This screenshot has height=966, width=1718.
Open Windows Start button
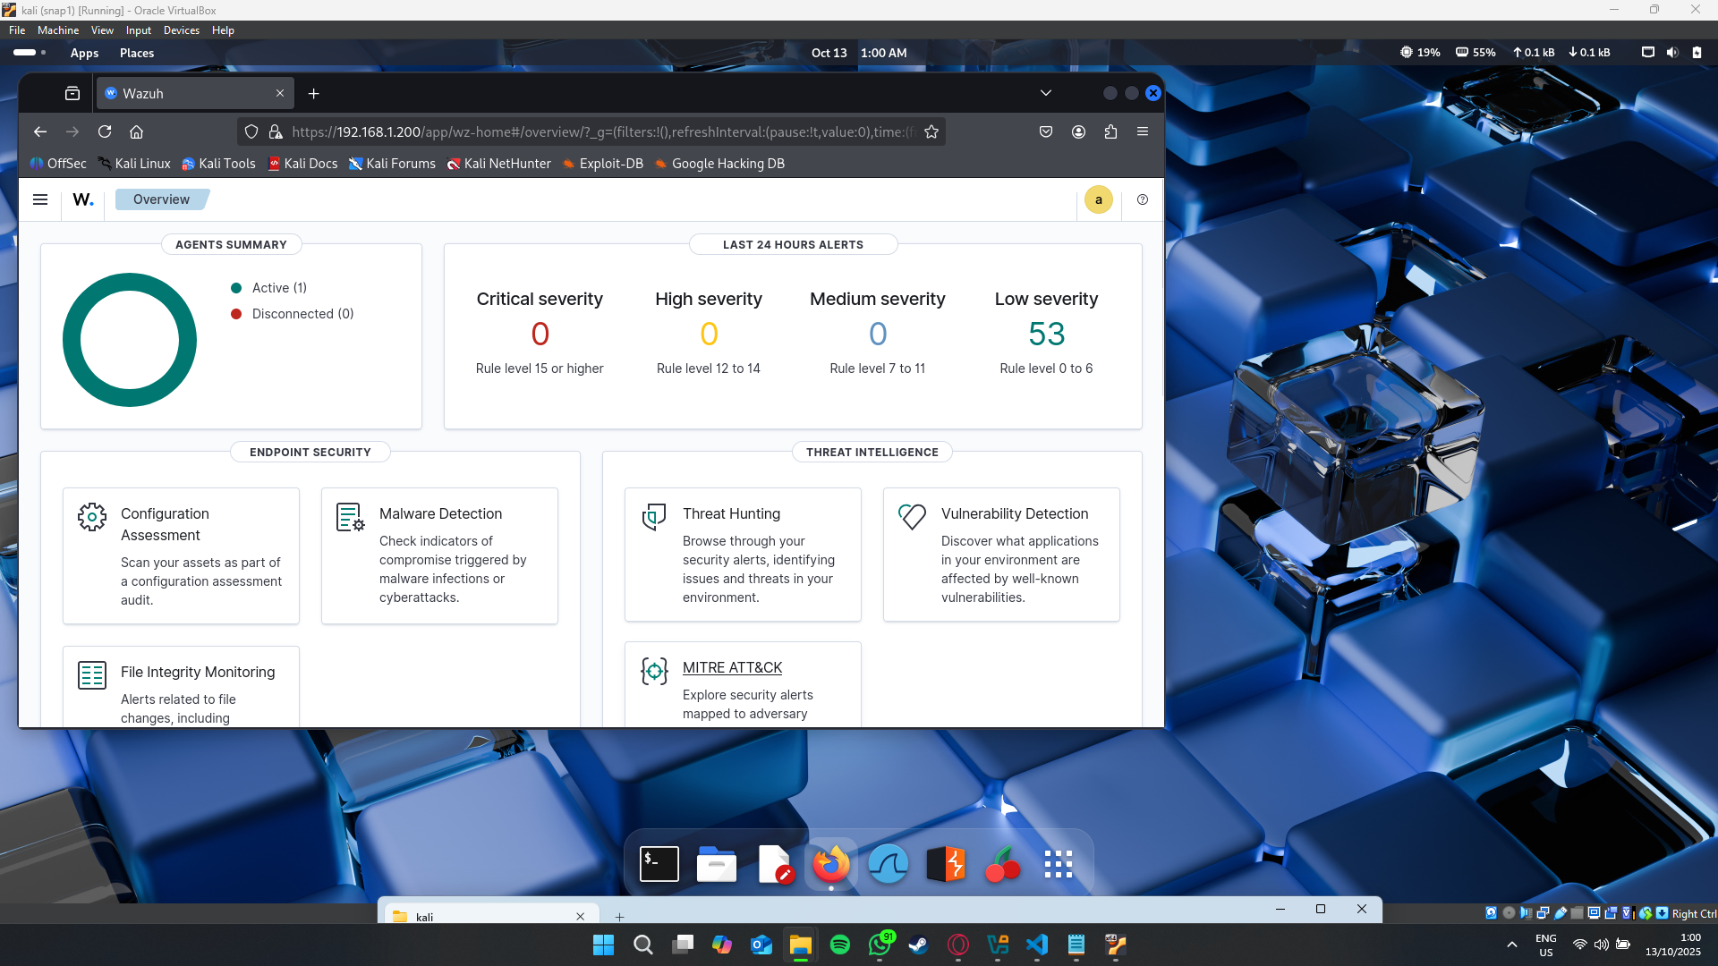pyautogui.click(x=604, y=945)
